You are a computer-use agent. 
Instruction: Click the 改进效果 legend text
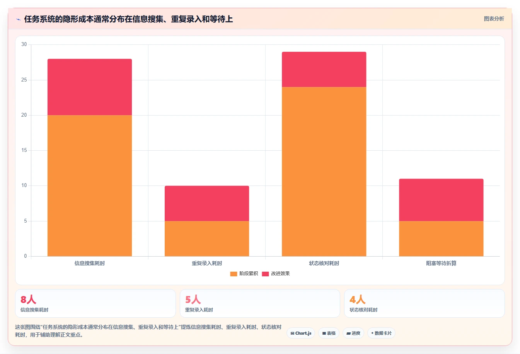280,274
